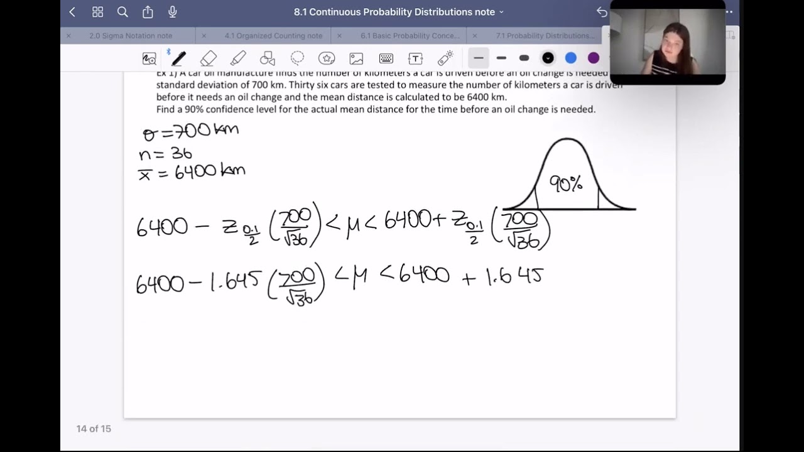Close the 4.1 Organized Counting tab

[204, 36]
